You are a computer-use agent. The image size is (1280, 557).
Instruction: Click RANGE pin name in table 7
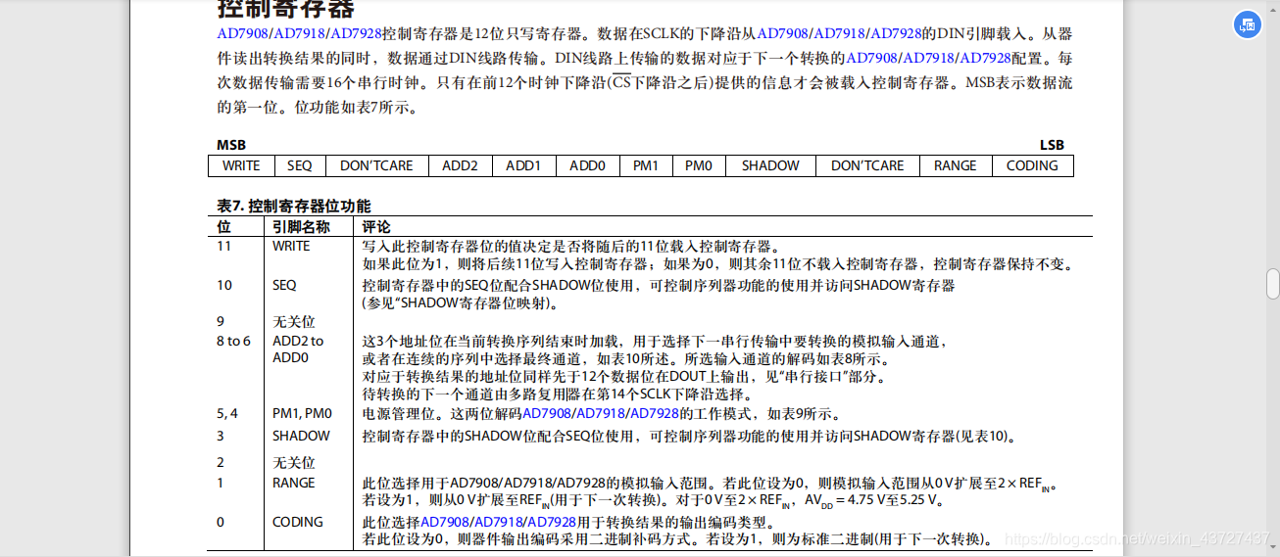[x=294, y=482]
